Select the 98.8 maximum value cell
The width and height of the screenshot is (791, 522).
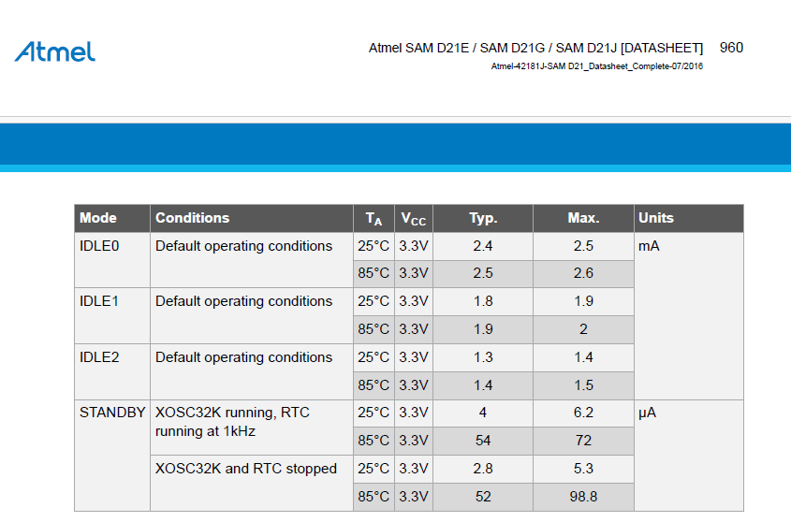click(583, 497)
